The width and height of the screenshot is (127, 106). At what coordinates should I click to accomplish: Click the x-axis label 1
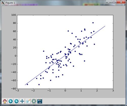tap(81, 91)
